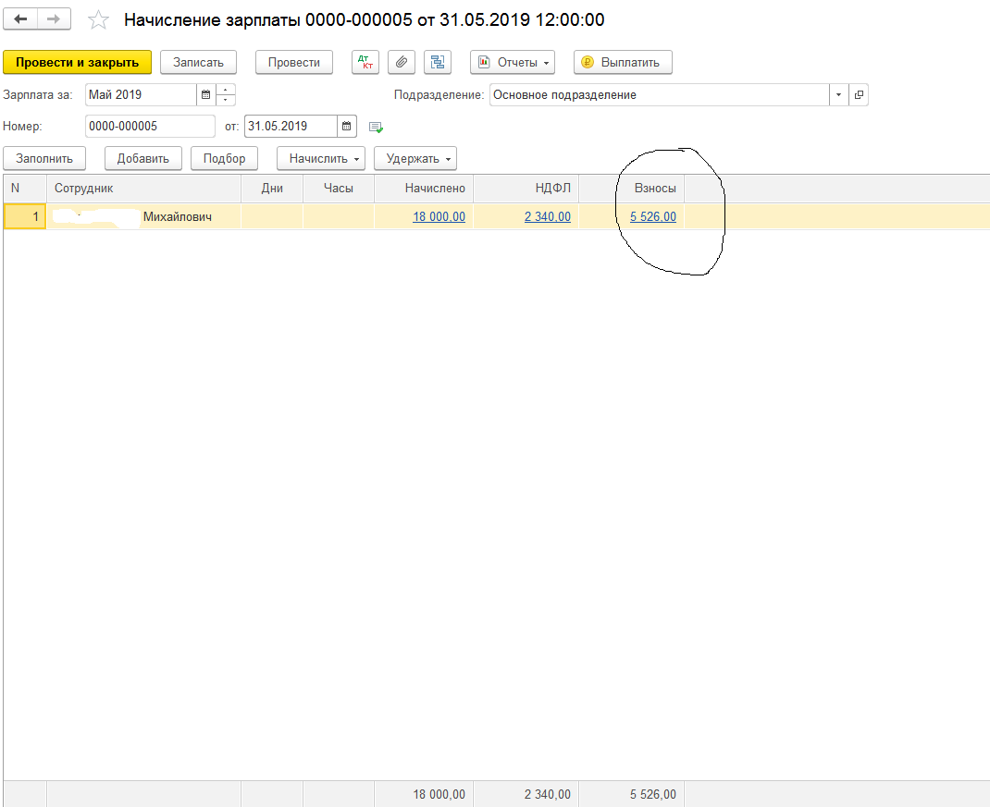Image resolution: width=990 pixels, height=807 pixels.
Task: Expand the Подразделение selection list
Action: 838,94
